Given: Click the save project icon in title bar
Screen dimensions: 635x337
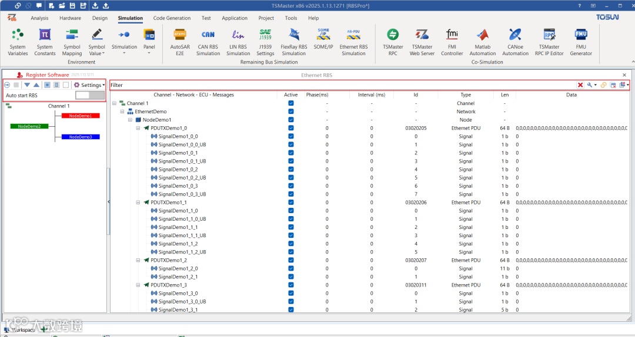Looking at the screenshot, I should pyautogui.click(x=72, y=6).
